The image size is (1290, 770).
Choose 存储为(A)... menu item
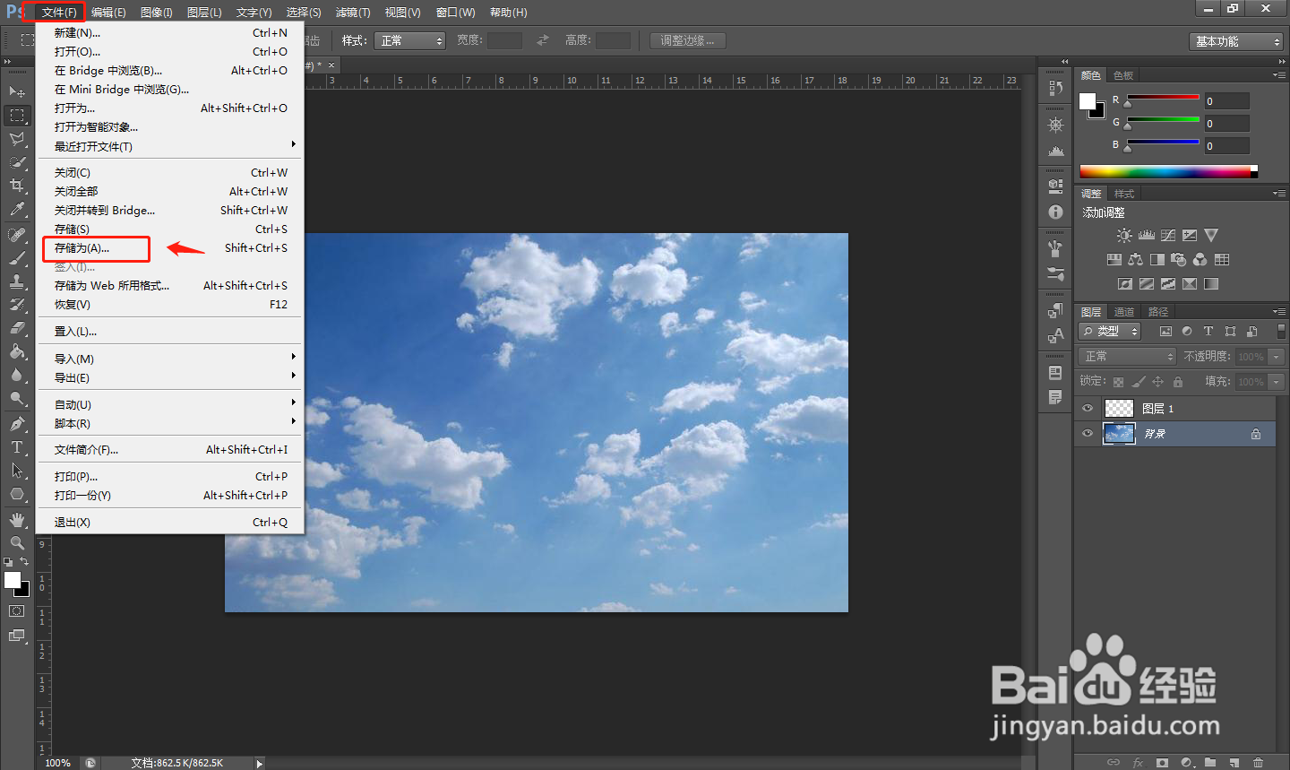(x=171, y=248)
